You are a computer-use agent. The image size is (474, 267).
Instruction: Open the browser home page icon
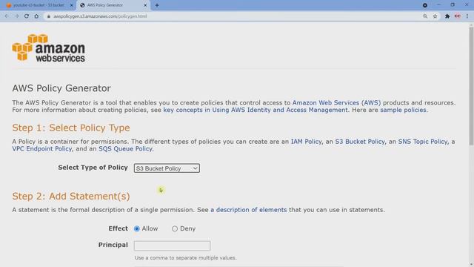point(36,16)
